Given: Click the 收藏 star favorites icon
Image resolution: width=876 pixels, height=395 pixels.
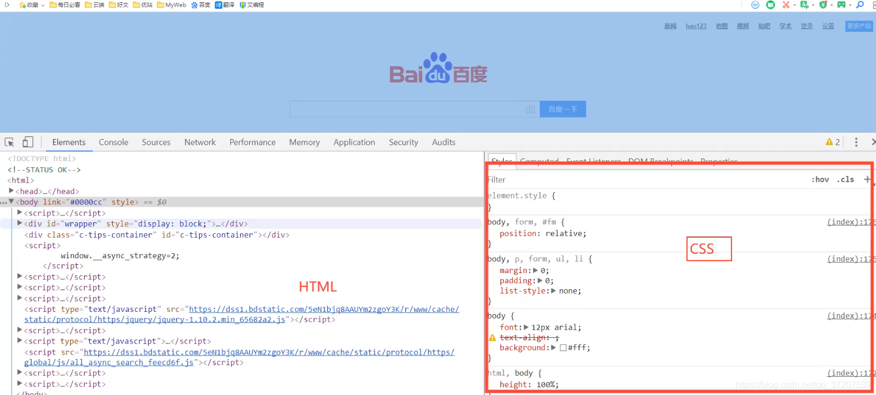Looking at the screenshot, I should [x=22, y=5].
